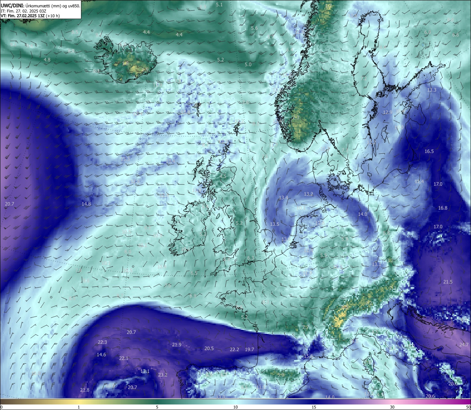This screenshot has width=471, height=410.
Task: Click the 5.0 value east of Iceland
Action: (x=248, y=64)
